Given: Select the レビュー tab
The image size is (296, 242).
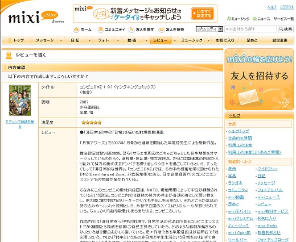Looking at the screenshot, I should coord(161,40).
